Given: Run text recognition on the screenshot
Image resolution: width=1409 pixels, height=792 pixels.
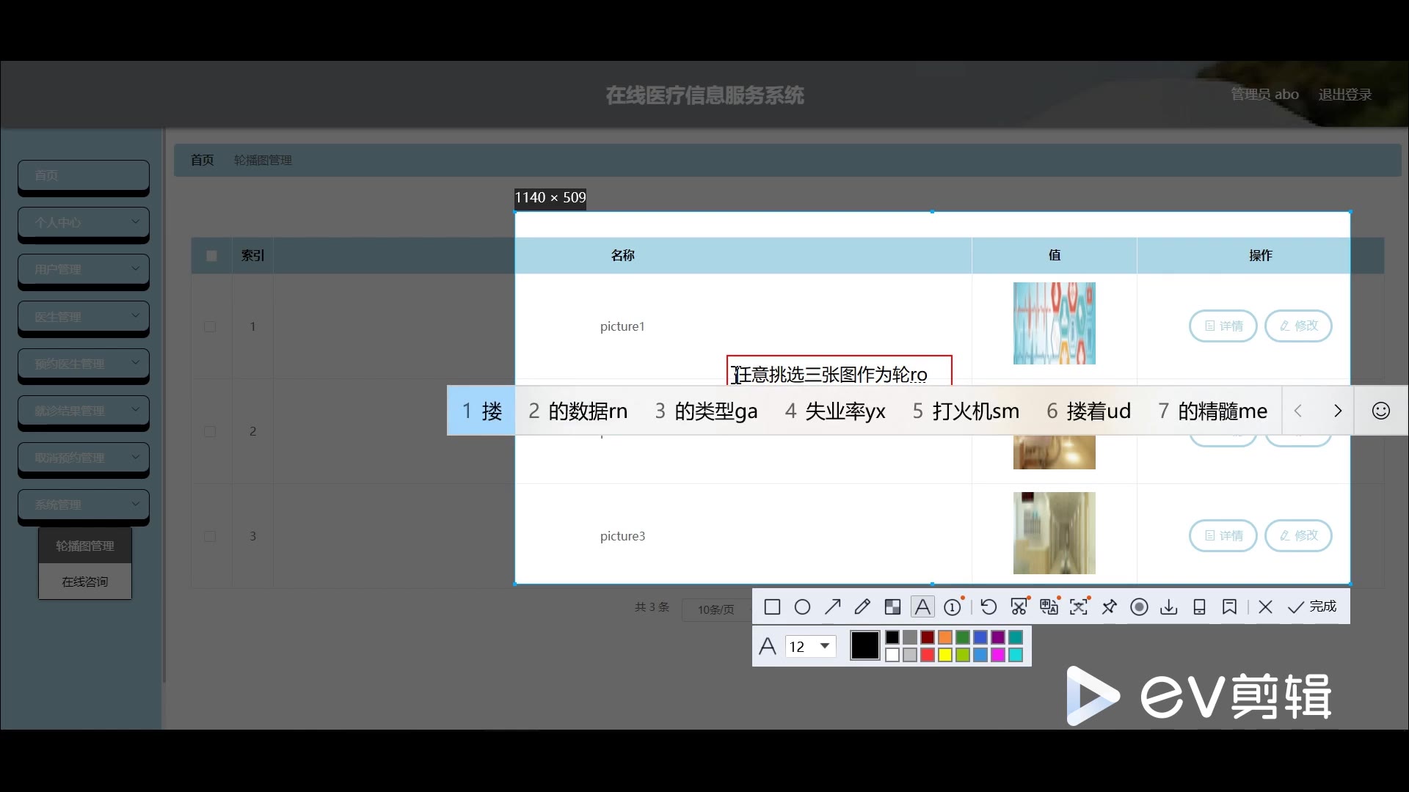Looking at the screenshot, I should (1079, 606).
